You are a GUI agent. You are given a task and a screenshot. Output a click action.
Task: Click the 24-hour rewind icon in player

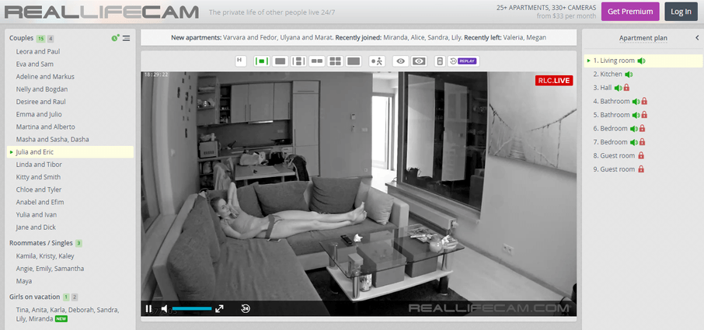(246, 308)
